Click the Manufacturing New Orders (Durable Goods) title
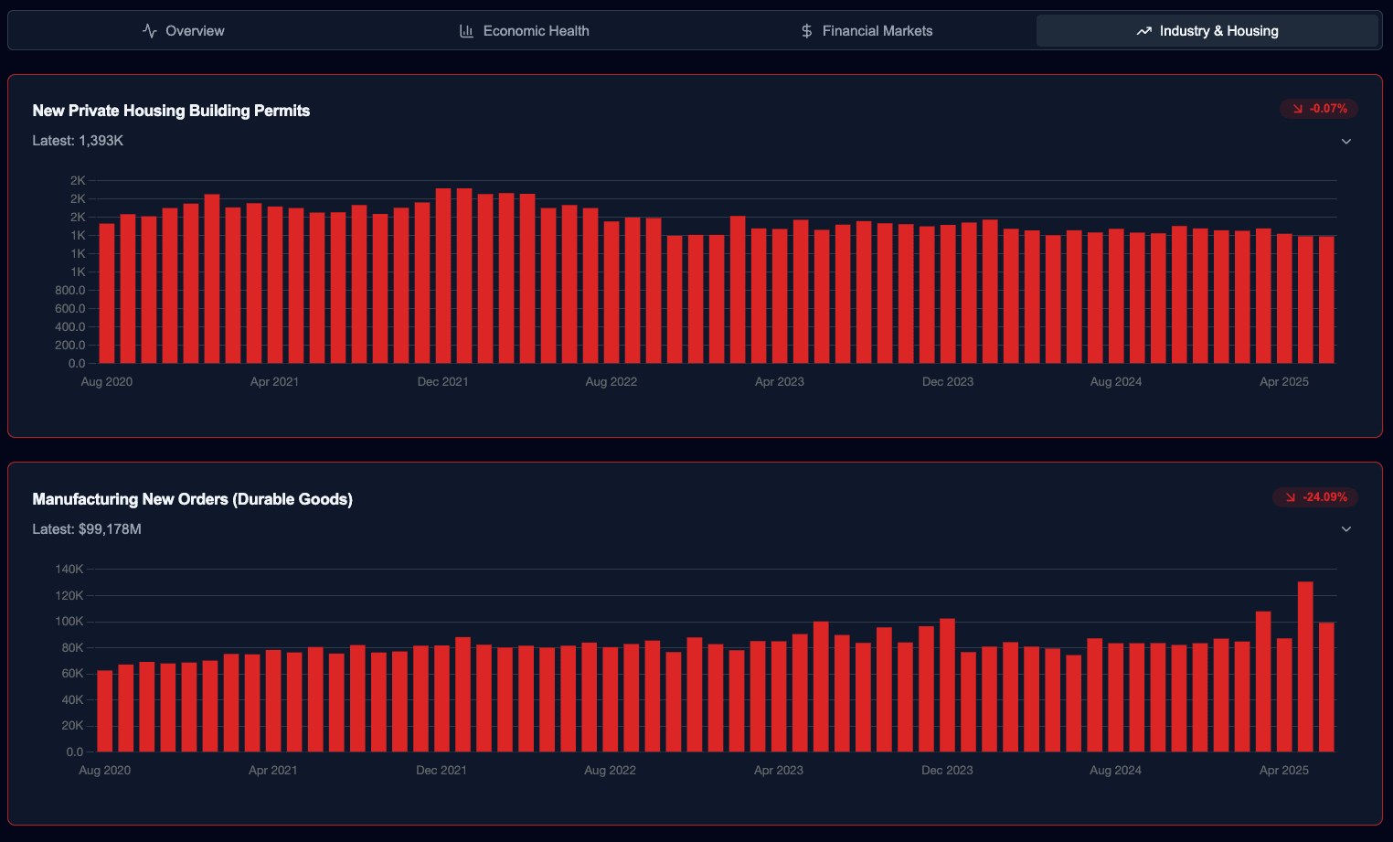The width and height of the screenshot is (1393, 842). pos(192,499)
